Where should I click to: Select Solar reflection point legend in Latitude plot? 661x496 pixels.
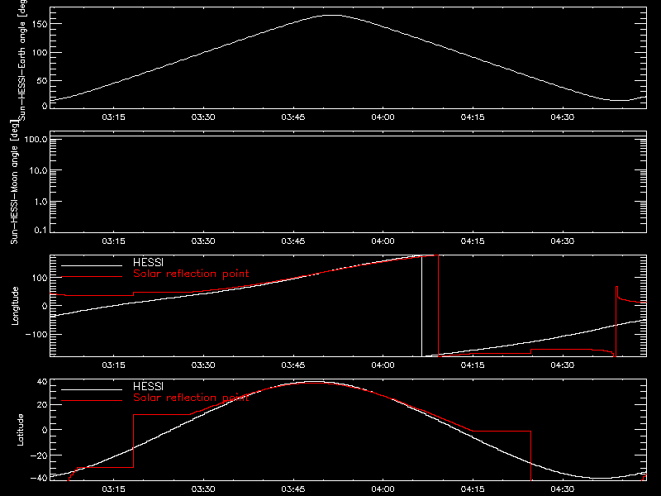click(x=191, y=398)
